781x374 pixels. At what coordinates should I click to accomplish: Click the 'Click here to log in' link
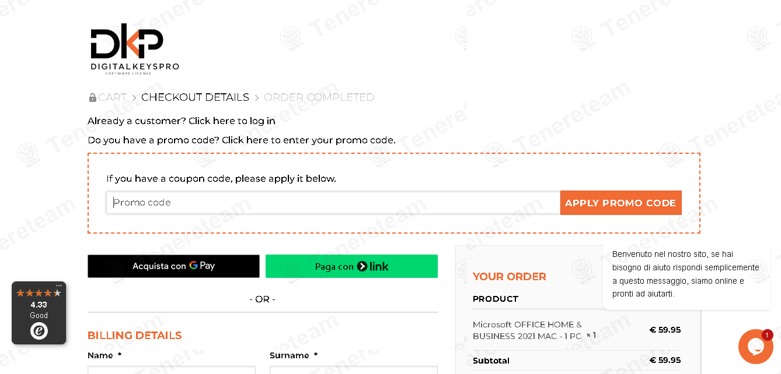pyautogui.click(x=232, y=121)
